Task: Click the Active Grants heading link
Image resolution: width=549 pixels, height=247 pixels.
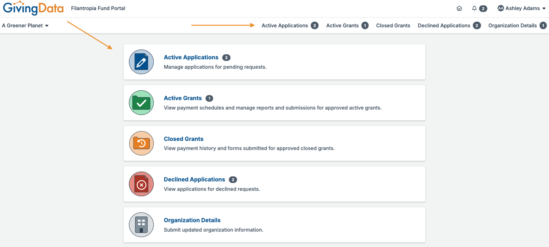Action: pyautogui.click(x=183, y=98)
